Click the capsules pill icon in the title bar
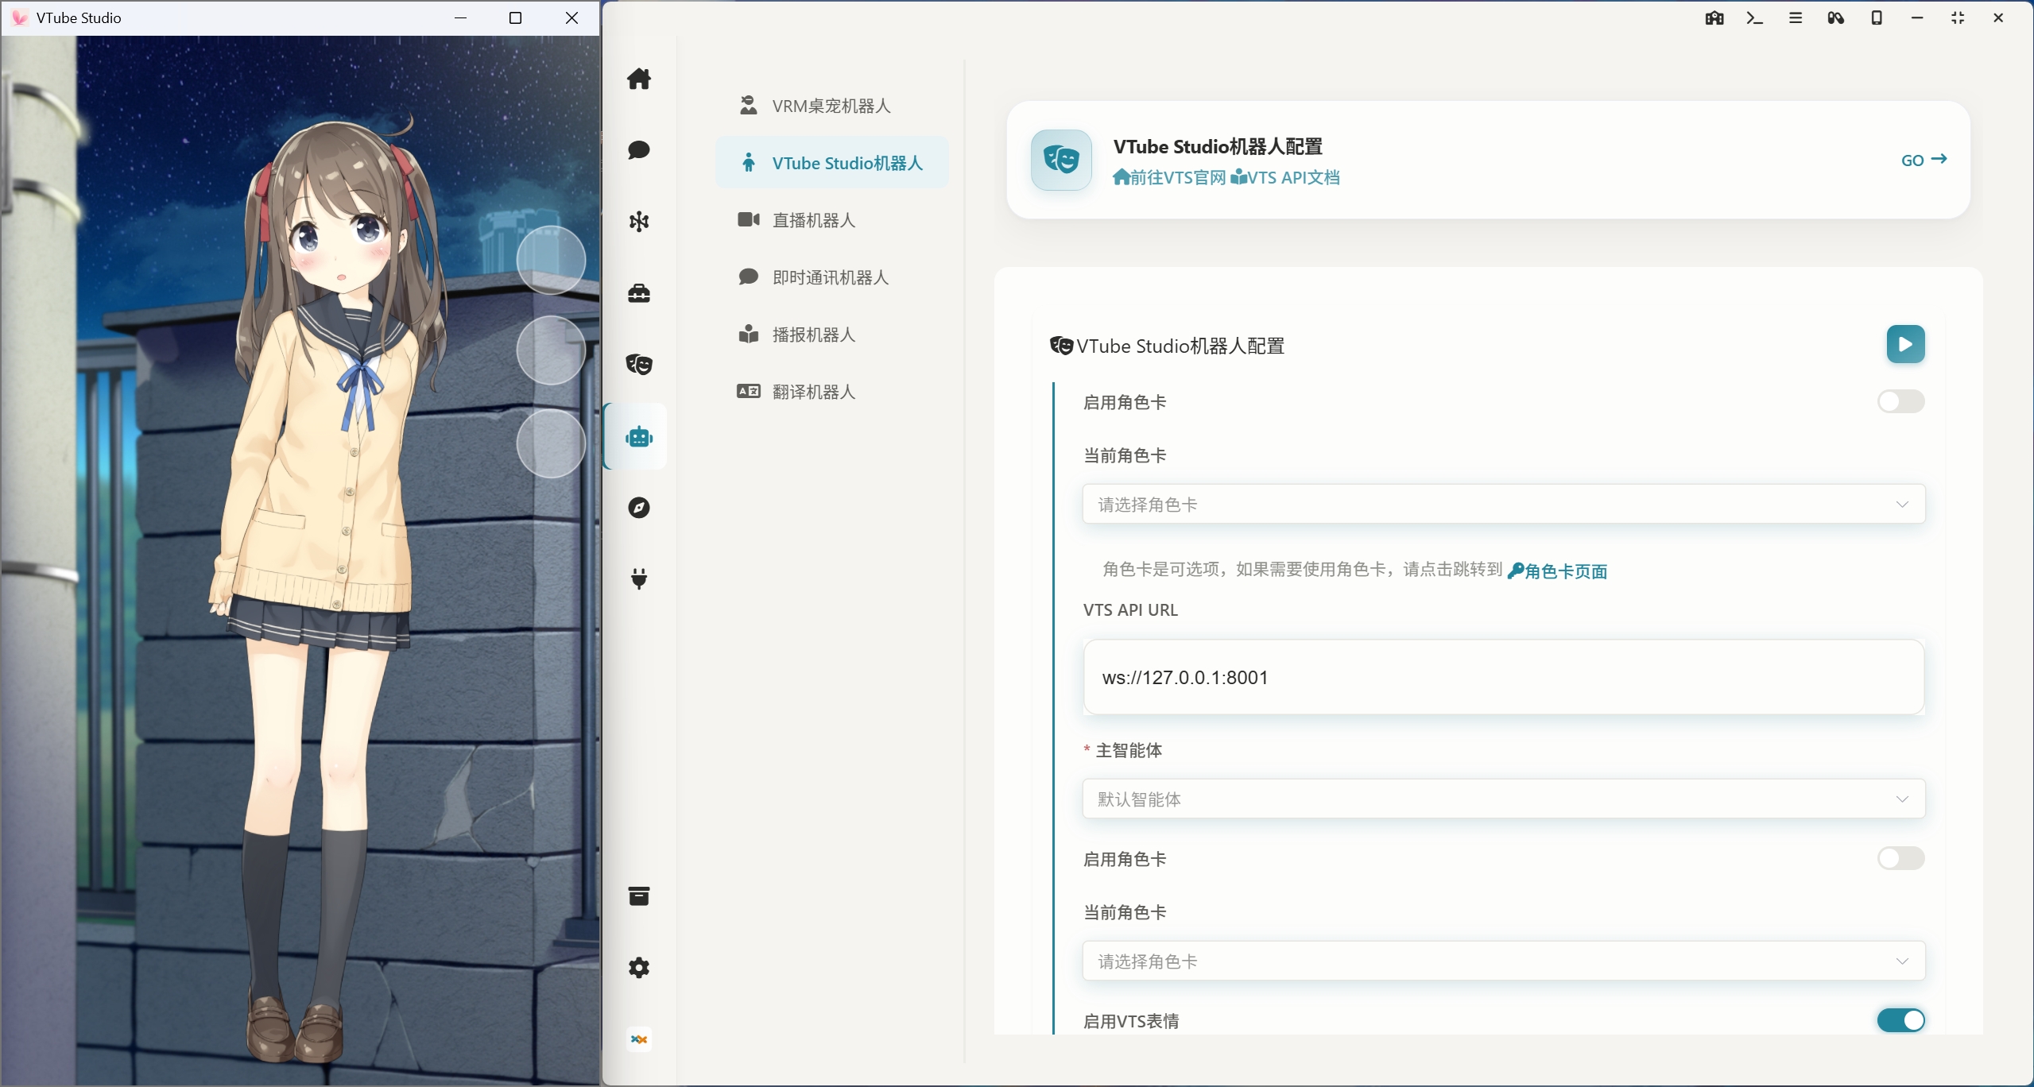The width and height of the screenshot is (2034, 1087). coord(1836,17)
